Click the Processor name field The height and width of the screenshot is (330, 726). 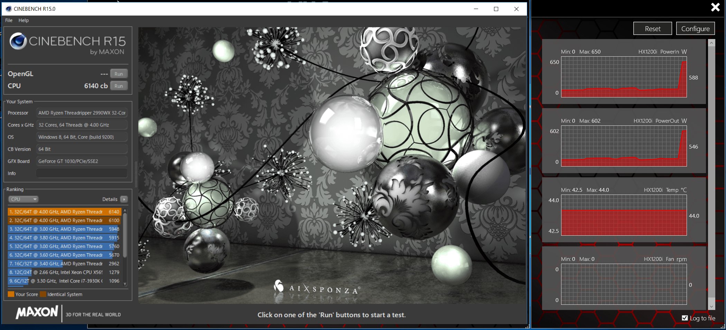coord(82,113)
